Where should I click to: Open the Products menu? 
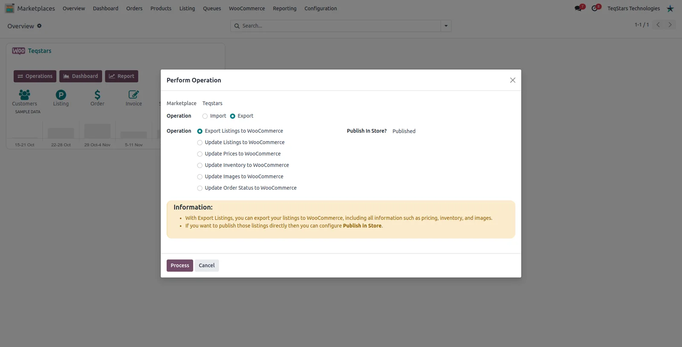pyautogui.click(x=161, y=9)
